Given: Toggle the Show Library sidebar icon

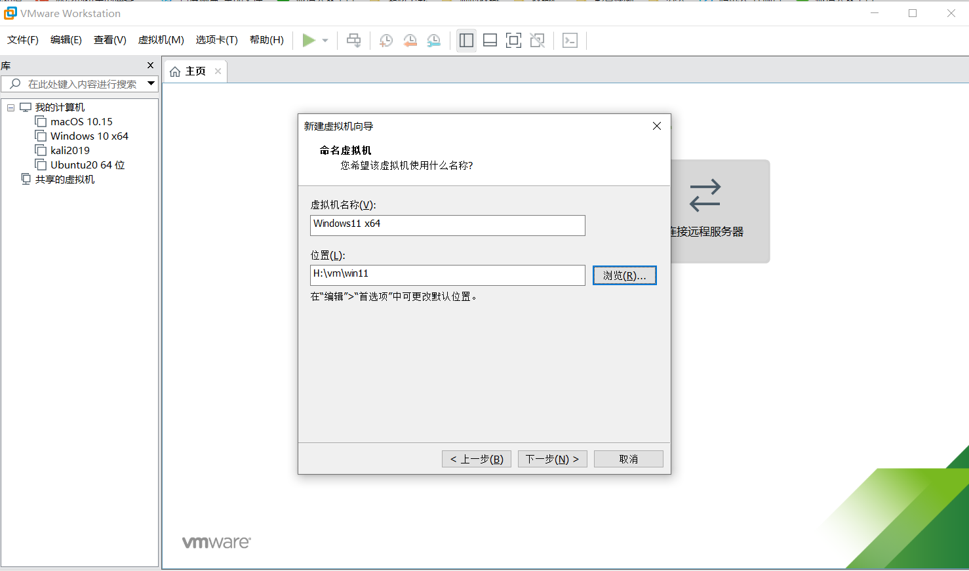Looking at the screenshot, I should pos(466,41).
